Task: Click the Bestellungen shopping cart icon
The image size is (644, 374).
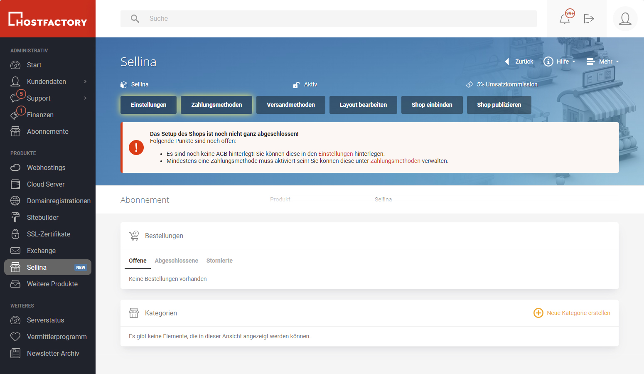Action: coord(134,236)
